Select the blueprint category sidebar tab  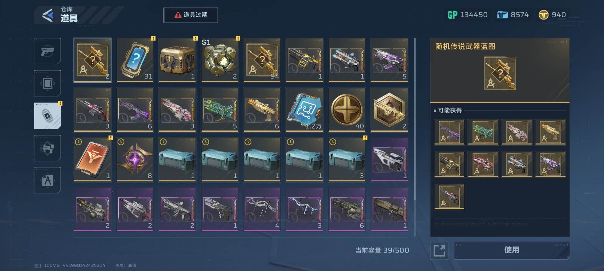(48, 83)
